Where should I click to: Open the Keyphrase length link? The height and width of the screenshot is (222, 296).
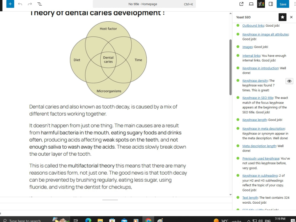click(255, 120)
